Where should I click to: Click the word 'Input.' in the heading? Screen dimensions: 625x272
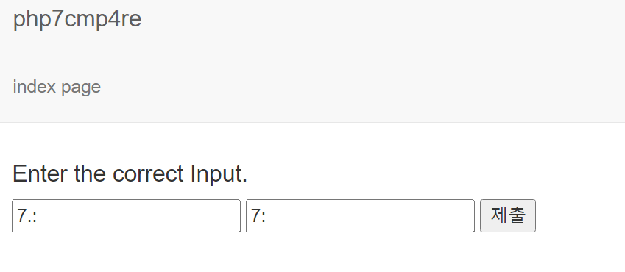(x=219, y=175)
